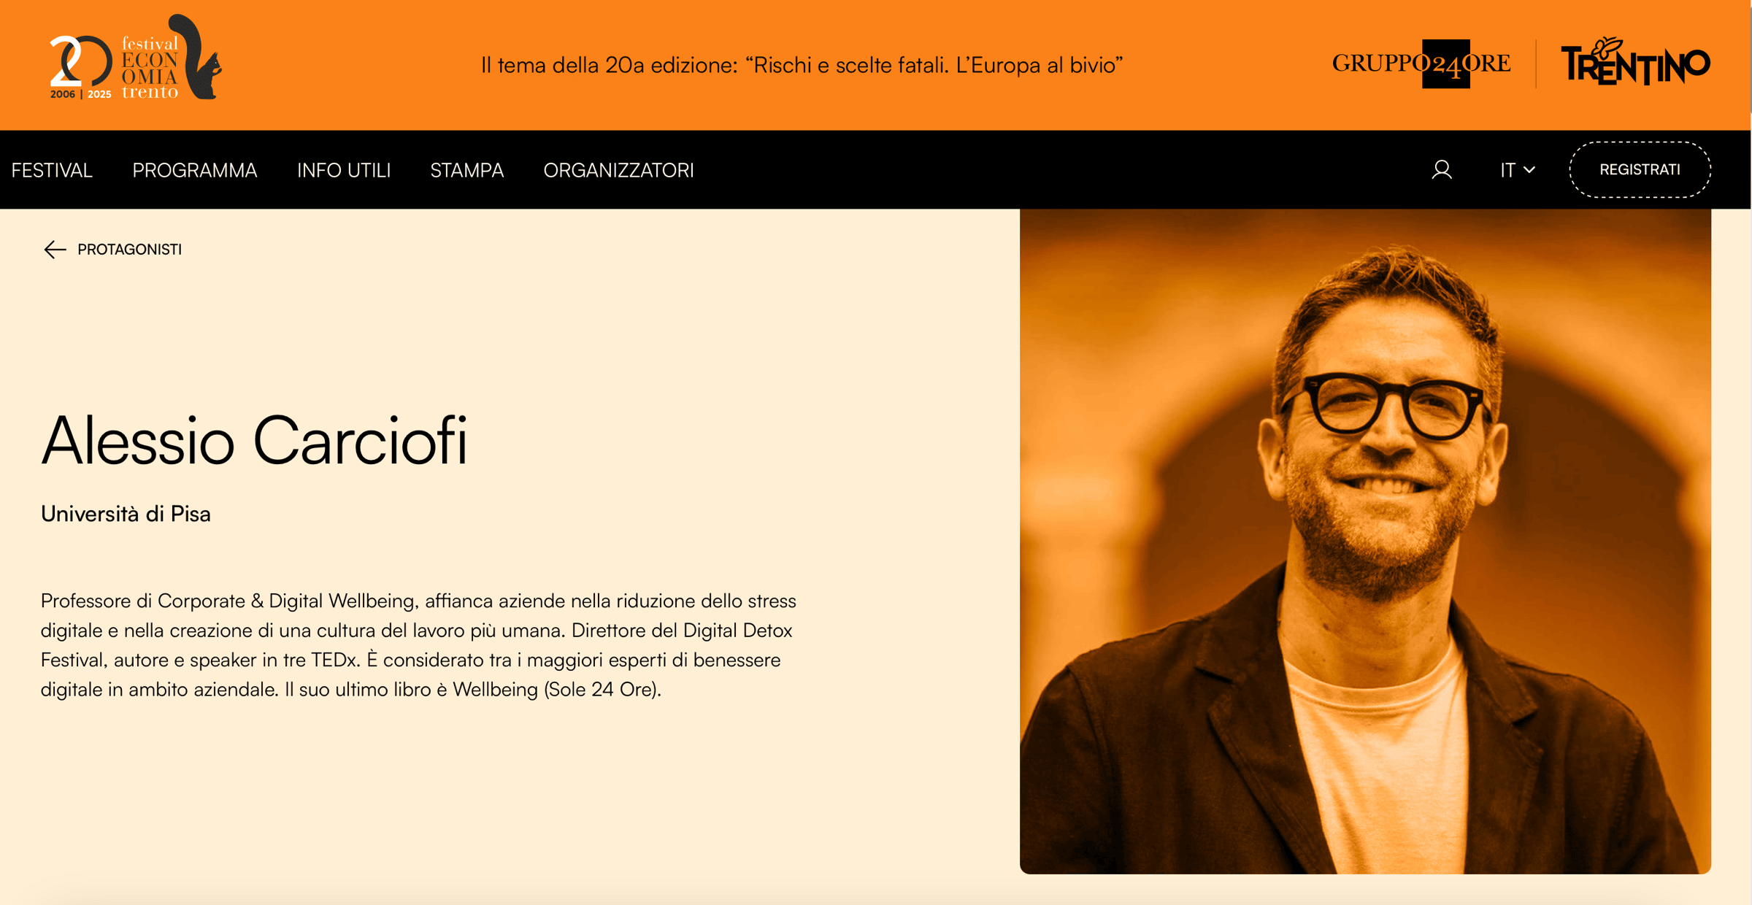
Task: Expand the IT language dropdown
Action: coord(1518,170)
